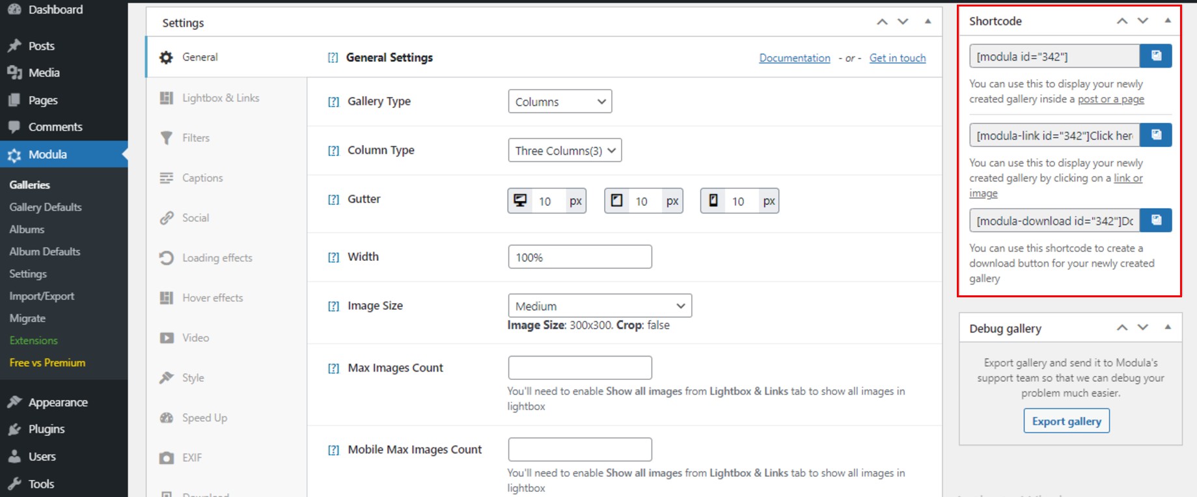
Task: Click the desktop gutter device icon
Action: 520,200
